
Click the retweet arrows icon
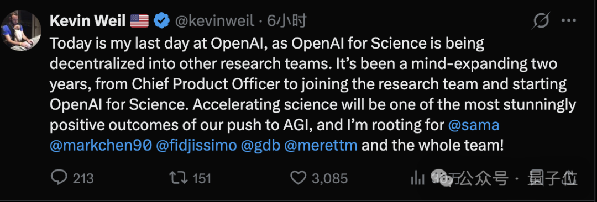[179, 178]
